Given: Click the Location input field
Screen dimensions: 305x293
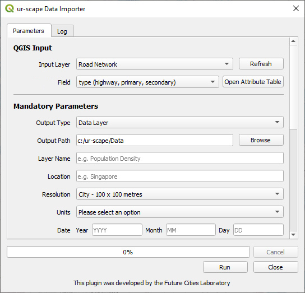Looking at the screenshot, I should click(x=180, y=176).
